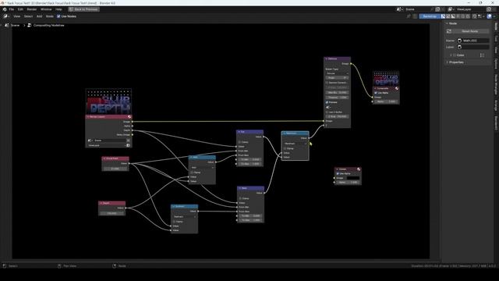Click the scene browse icon in top bar

click(400, 9)
